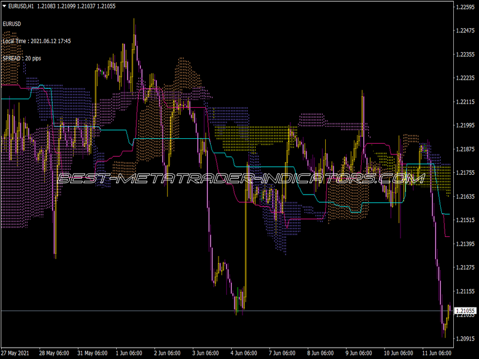479x359 pixels.
Task: Click the 'EURUSD' symbol label
Action: [11, 24]
